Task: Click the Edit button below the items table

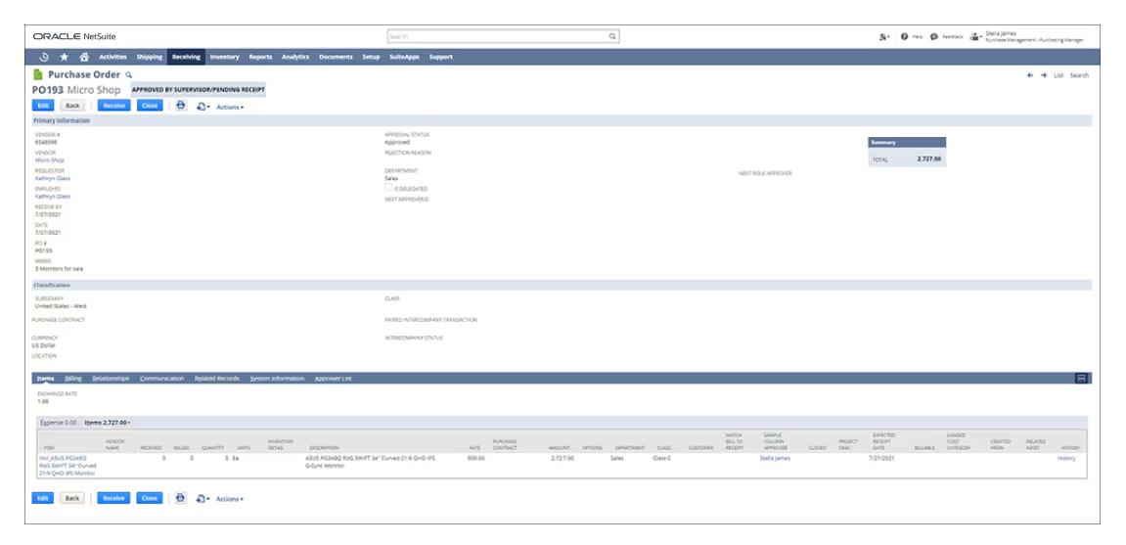Action: pyautogui.click(x=42, y=498)
